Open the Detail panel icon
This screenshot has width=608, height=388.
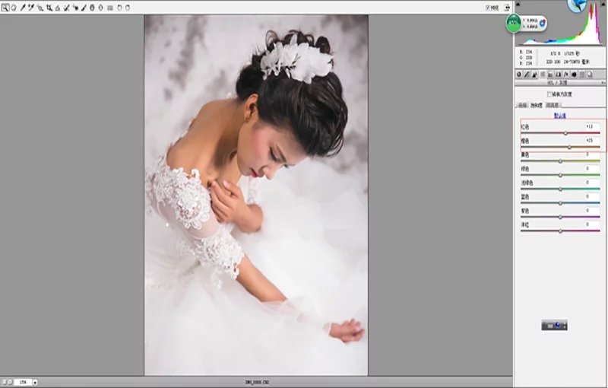coord(535,74)
